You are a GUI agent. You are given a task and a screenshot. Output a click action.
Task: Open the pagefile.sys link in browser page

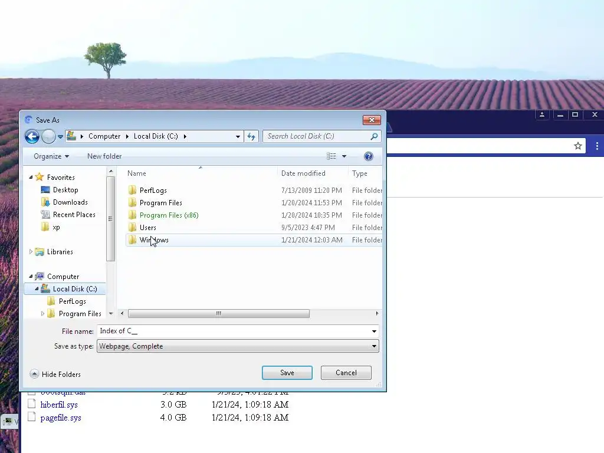(61, 418)
